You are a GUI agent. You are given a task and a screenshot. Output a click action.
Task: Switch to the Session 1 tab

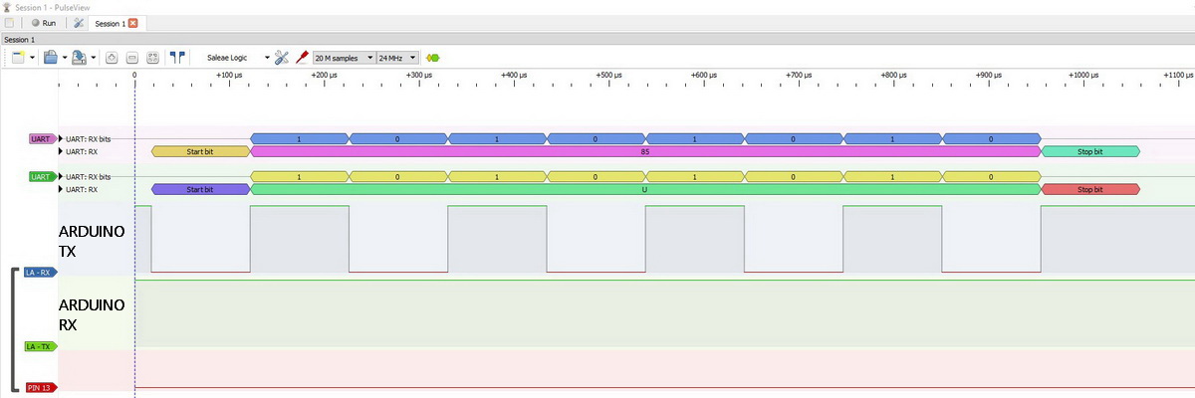tap(109, 22)
